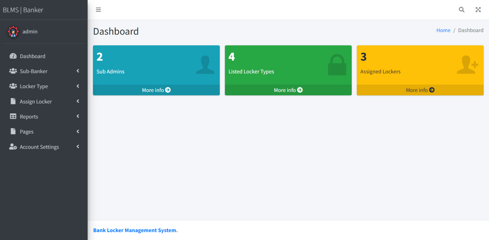Expand the Locker Type section
Image resolution: width=489 pixels, height=240 pixels.
pos(78,86)
